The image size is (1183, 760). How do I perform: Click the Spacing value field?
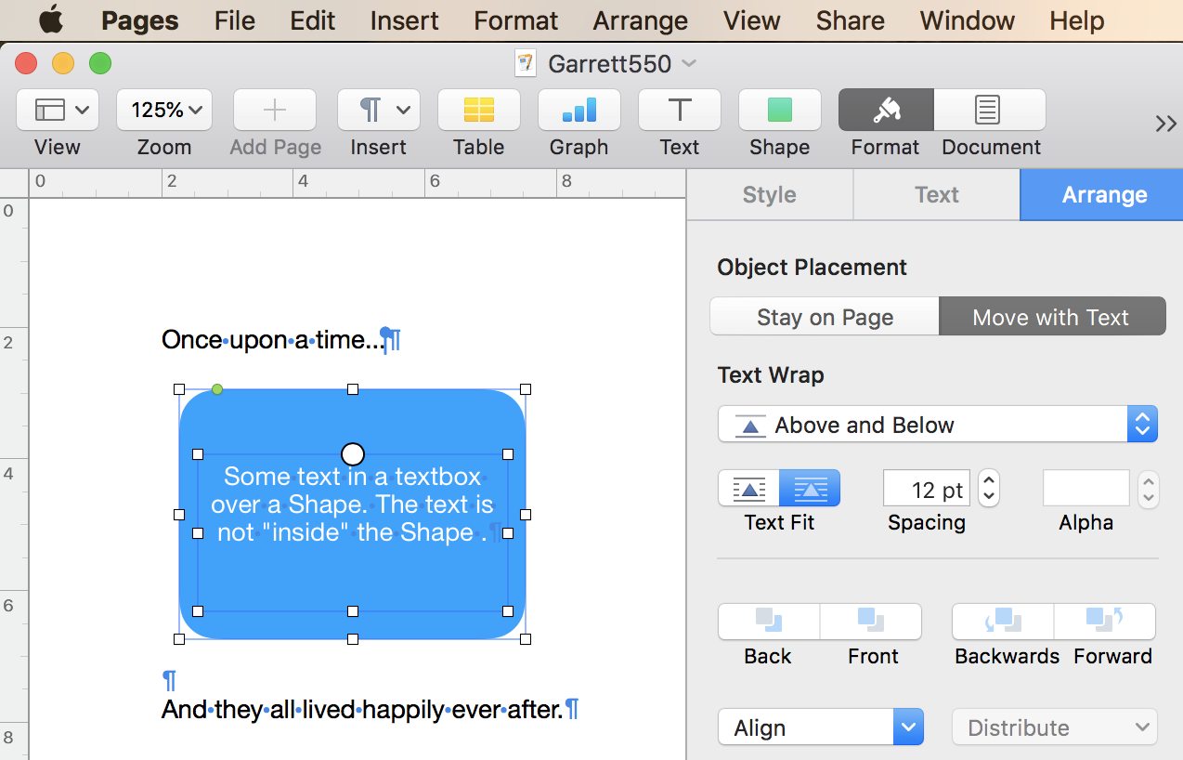point(926,489)
